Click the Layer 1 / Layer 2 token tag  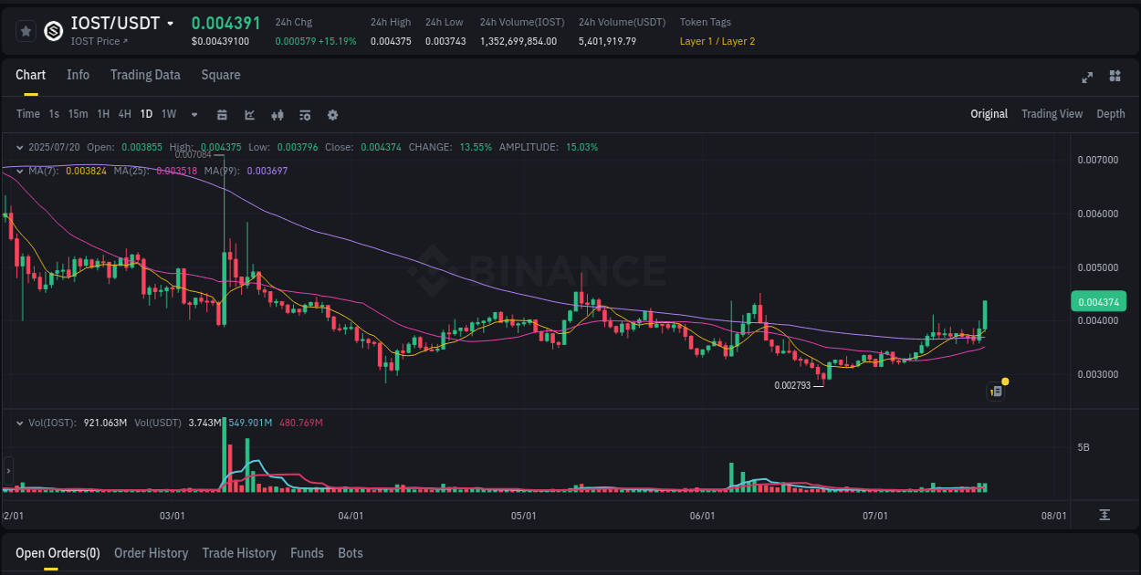[717, 41]
